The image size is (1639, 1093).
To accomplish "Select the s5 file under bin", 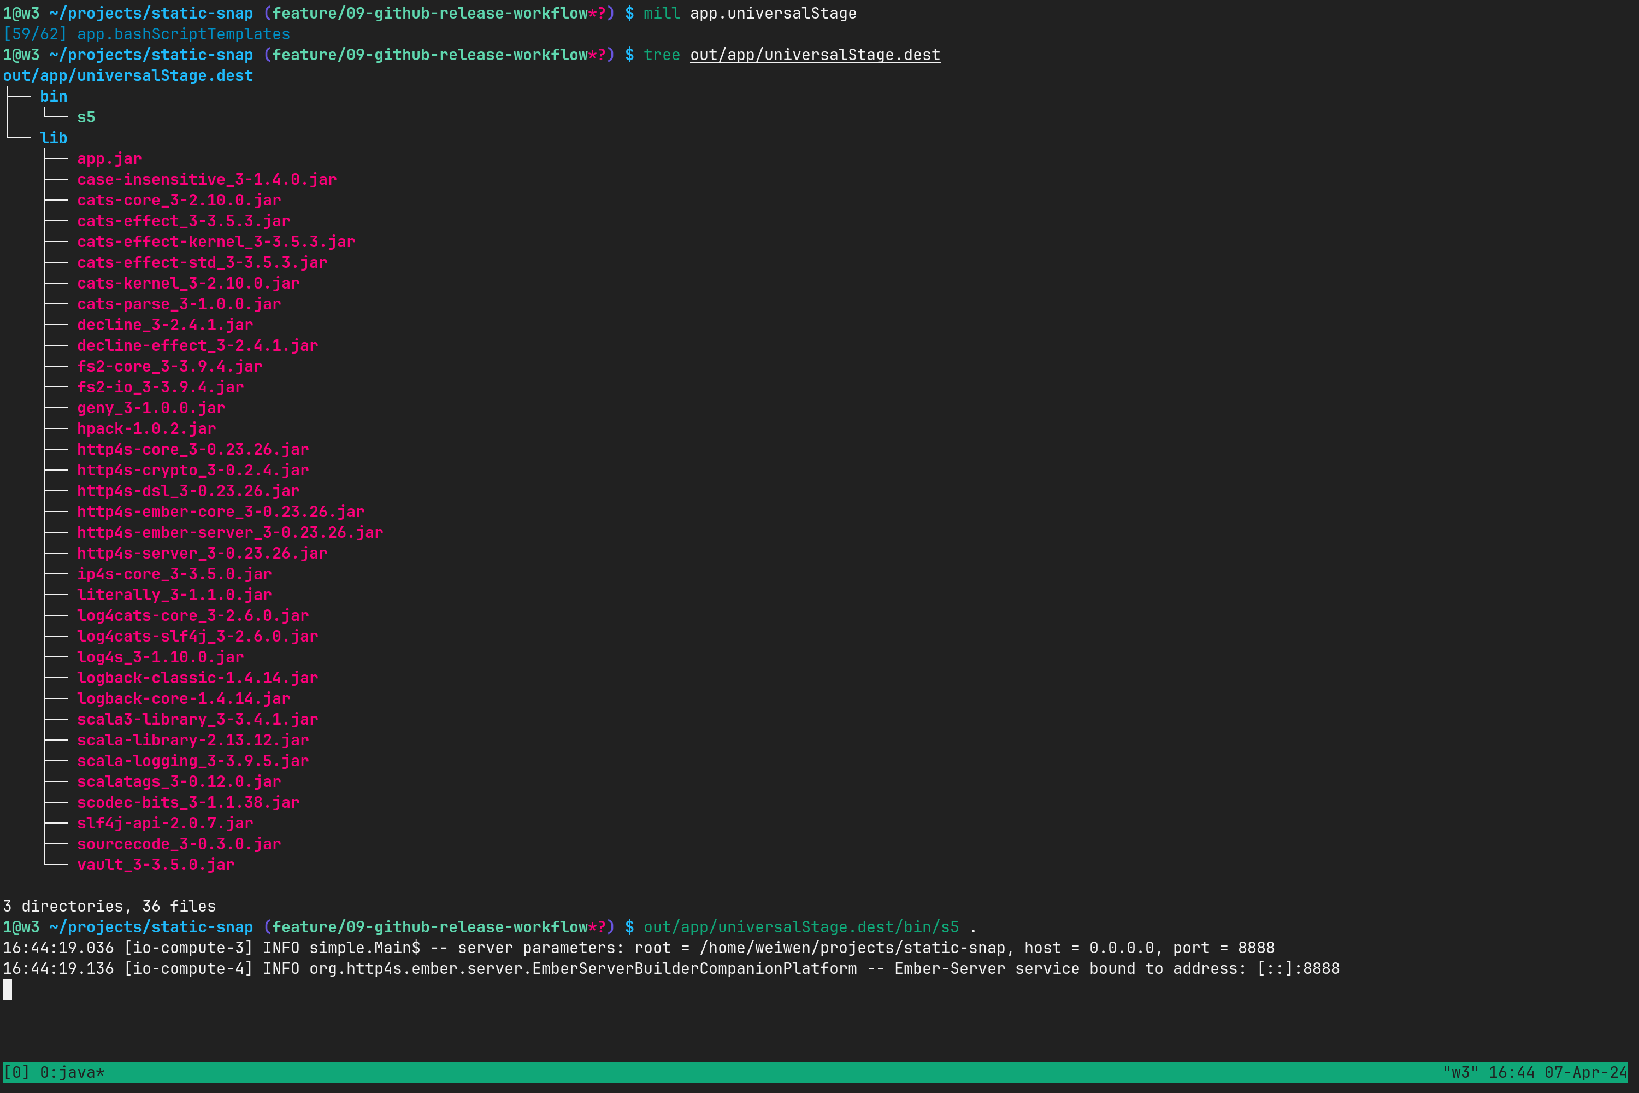I will pos(86,117).
